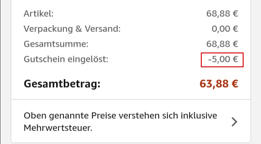Select the -5,00 € redeemed coupon amount
Image resolution: width=261 pixels, height=144 pixels.
(x=223, y=59)
